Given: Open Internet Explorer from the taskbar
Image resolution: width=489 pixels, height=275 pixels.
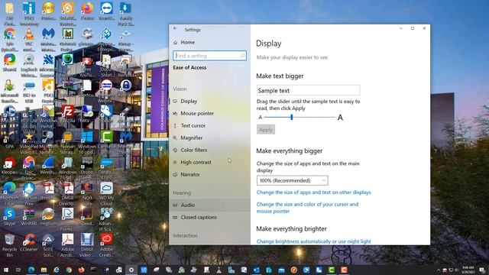Looking at the screenshot, I should (56, 270).
